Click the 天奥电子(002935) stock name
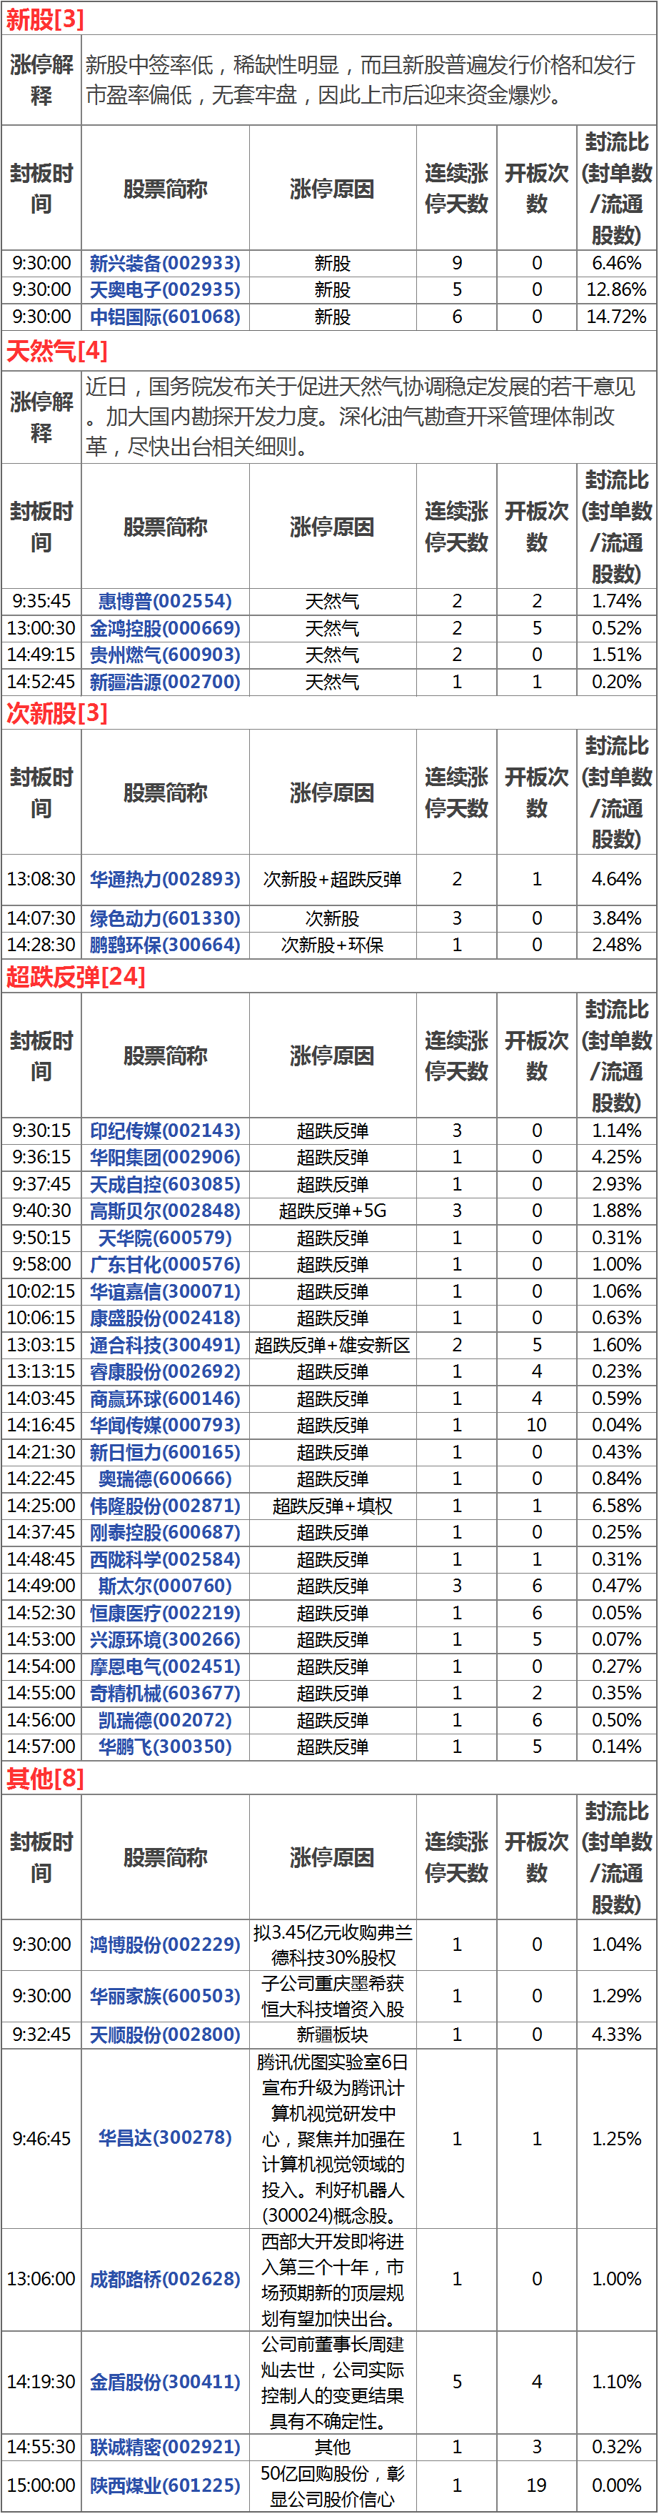The height and width of the screenshot is (2514, 659). pyautogui.click(x=165, y=290)
